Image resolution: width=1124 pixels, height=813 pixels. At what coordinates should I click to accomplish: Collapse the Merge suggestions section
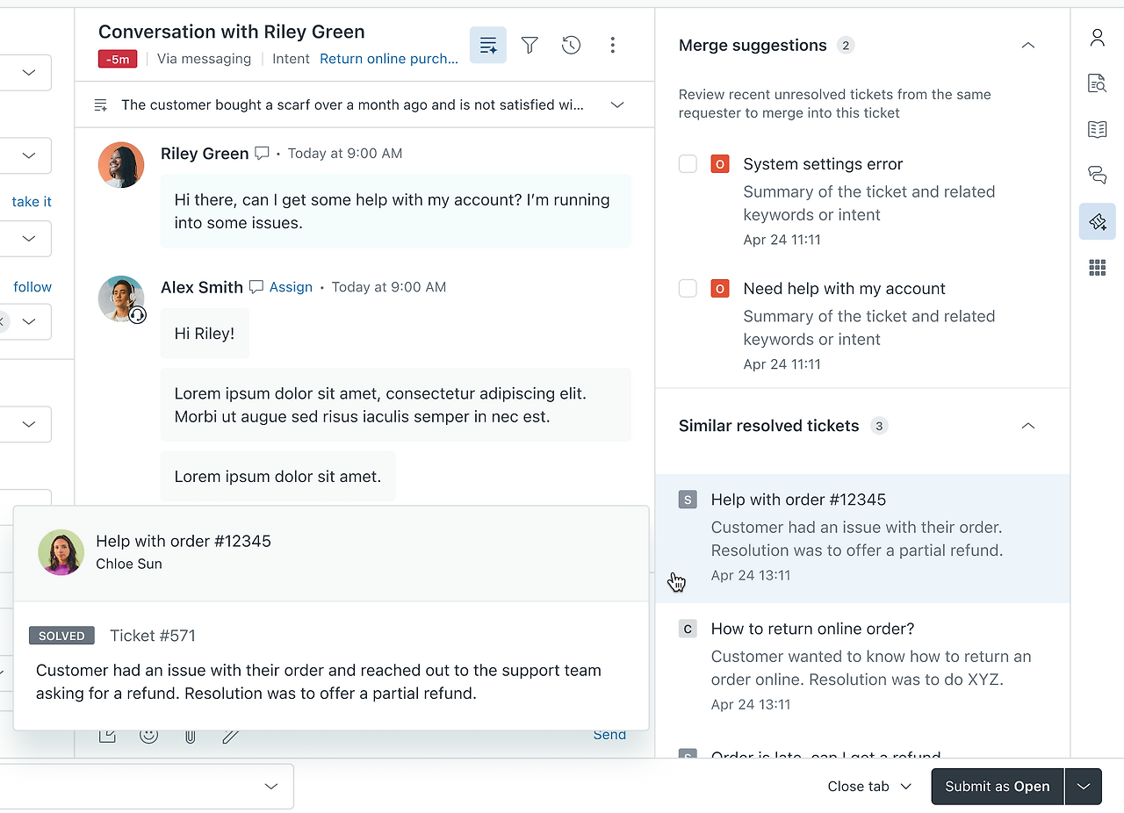[x=1028, y=46]
